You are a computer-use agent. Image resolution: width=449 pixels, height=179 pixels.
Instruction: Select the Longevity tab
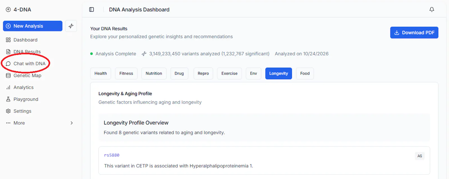pyautogui.click(x=279, y=73)
